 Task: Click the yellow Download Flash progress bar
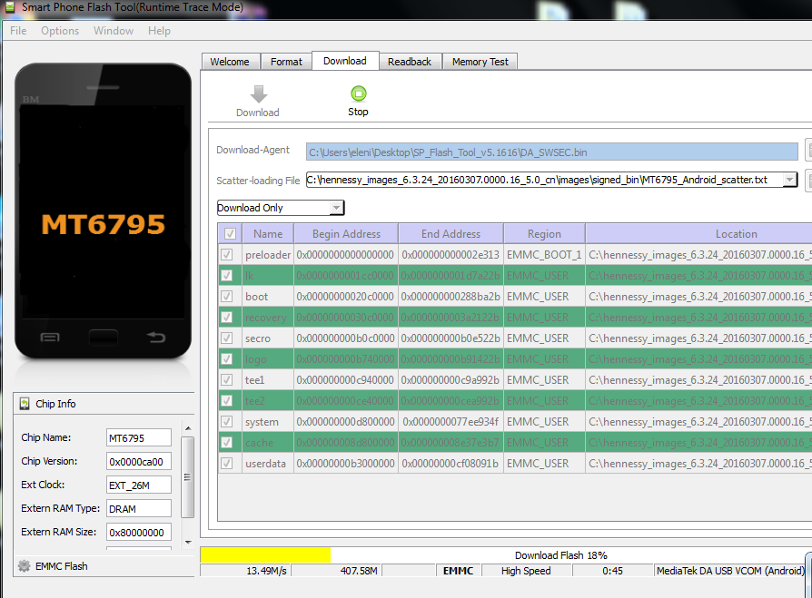point(265,554)
